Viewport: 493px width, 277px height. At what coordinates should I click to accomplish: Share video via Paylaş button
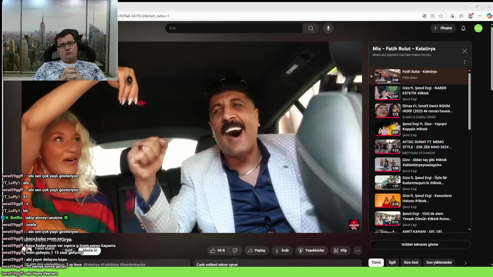257,250
